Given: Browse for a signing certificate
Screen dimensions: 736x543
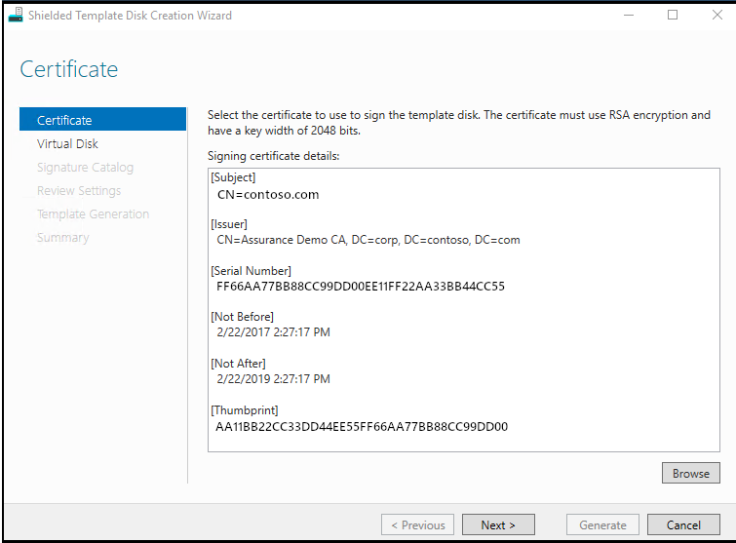Looking at the screenshot, I should pyautogui.click(x=690, y=474).
